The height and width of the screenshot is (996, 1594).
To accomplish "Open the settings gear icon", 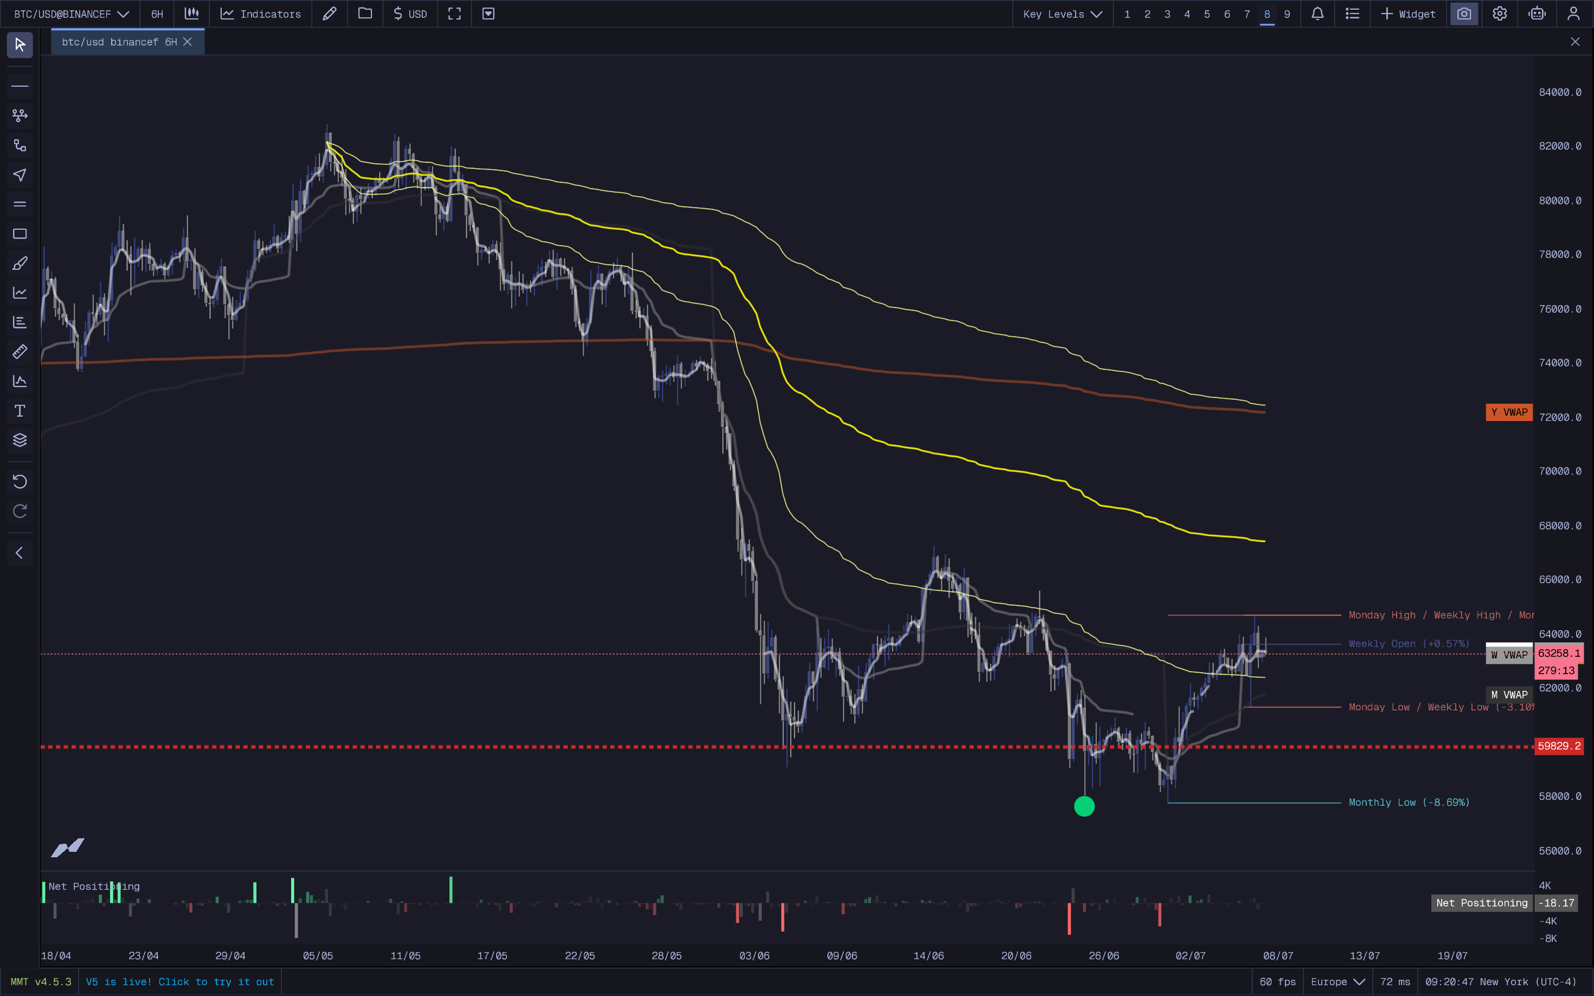I will coord(1500,14).
